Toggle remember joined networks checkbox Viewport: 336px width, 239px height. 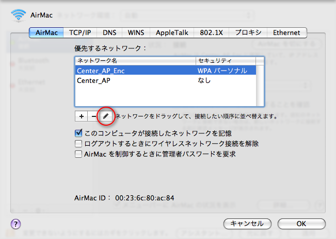click(78, 133)
